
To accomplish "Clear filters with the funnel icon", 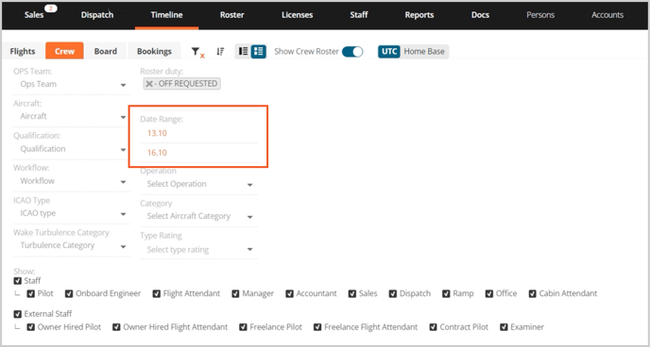I will (x=197, y=52).
